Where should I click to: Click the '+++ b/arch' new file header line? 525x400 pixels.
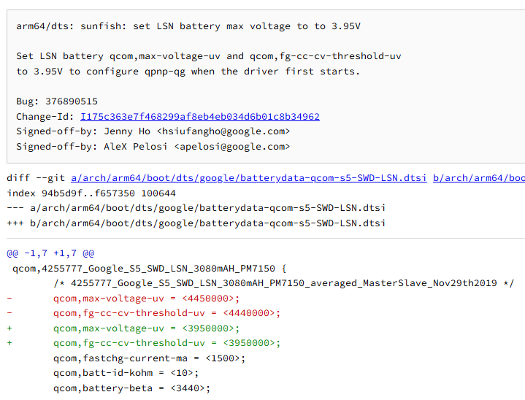[196, 223]
